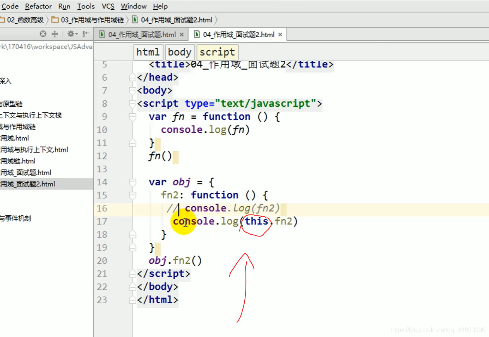
Task: Click fold end marker at line 21 </script>
Action: click(x=133, y=274)
